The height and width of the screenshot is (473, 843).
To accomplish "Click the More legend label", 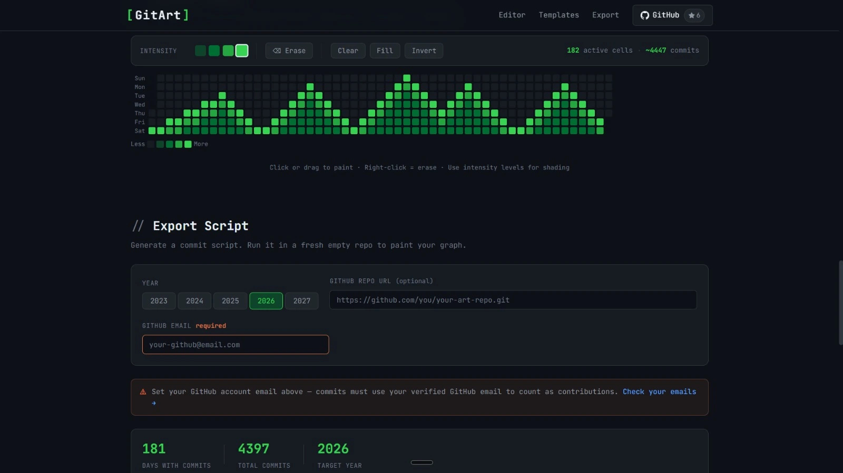I will pyautogui.click(x=201, y=144).
